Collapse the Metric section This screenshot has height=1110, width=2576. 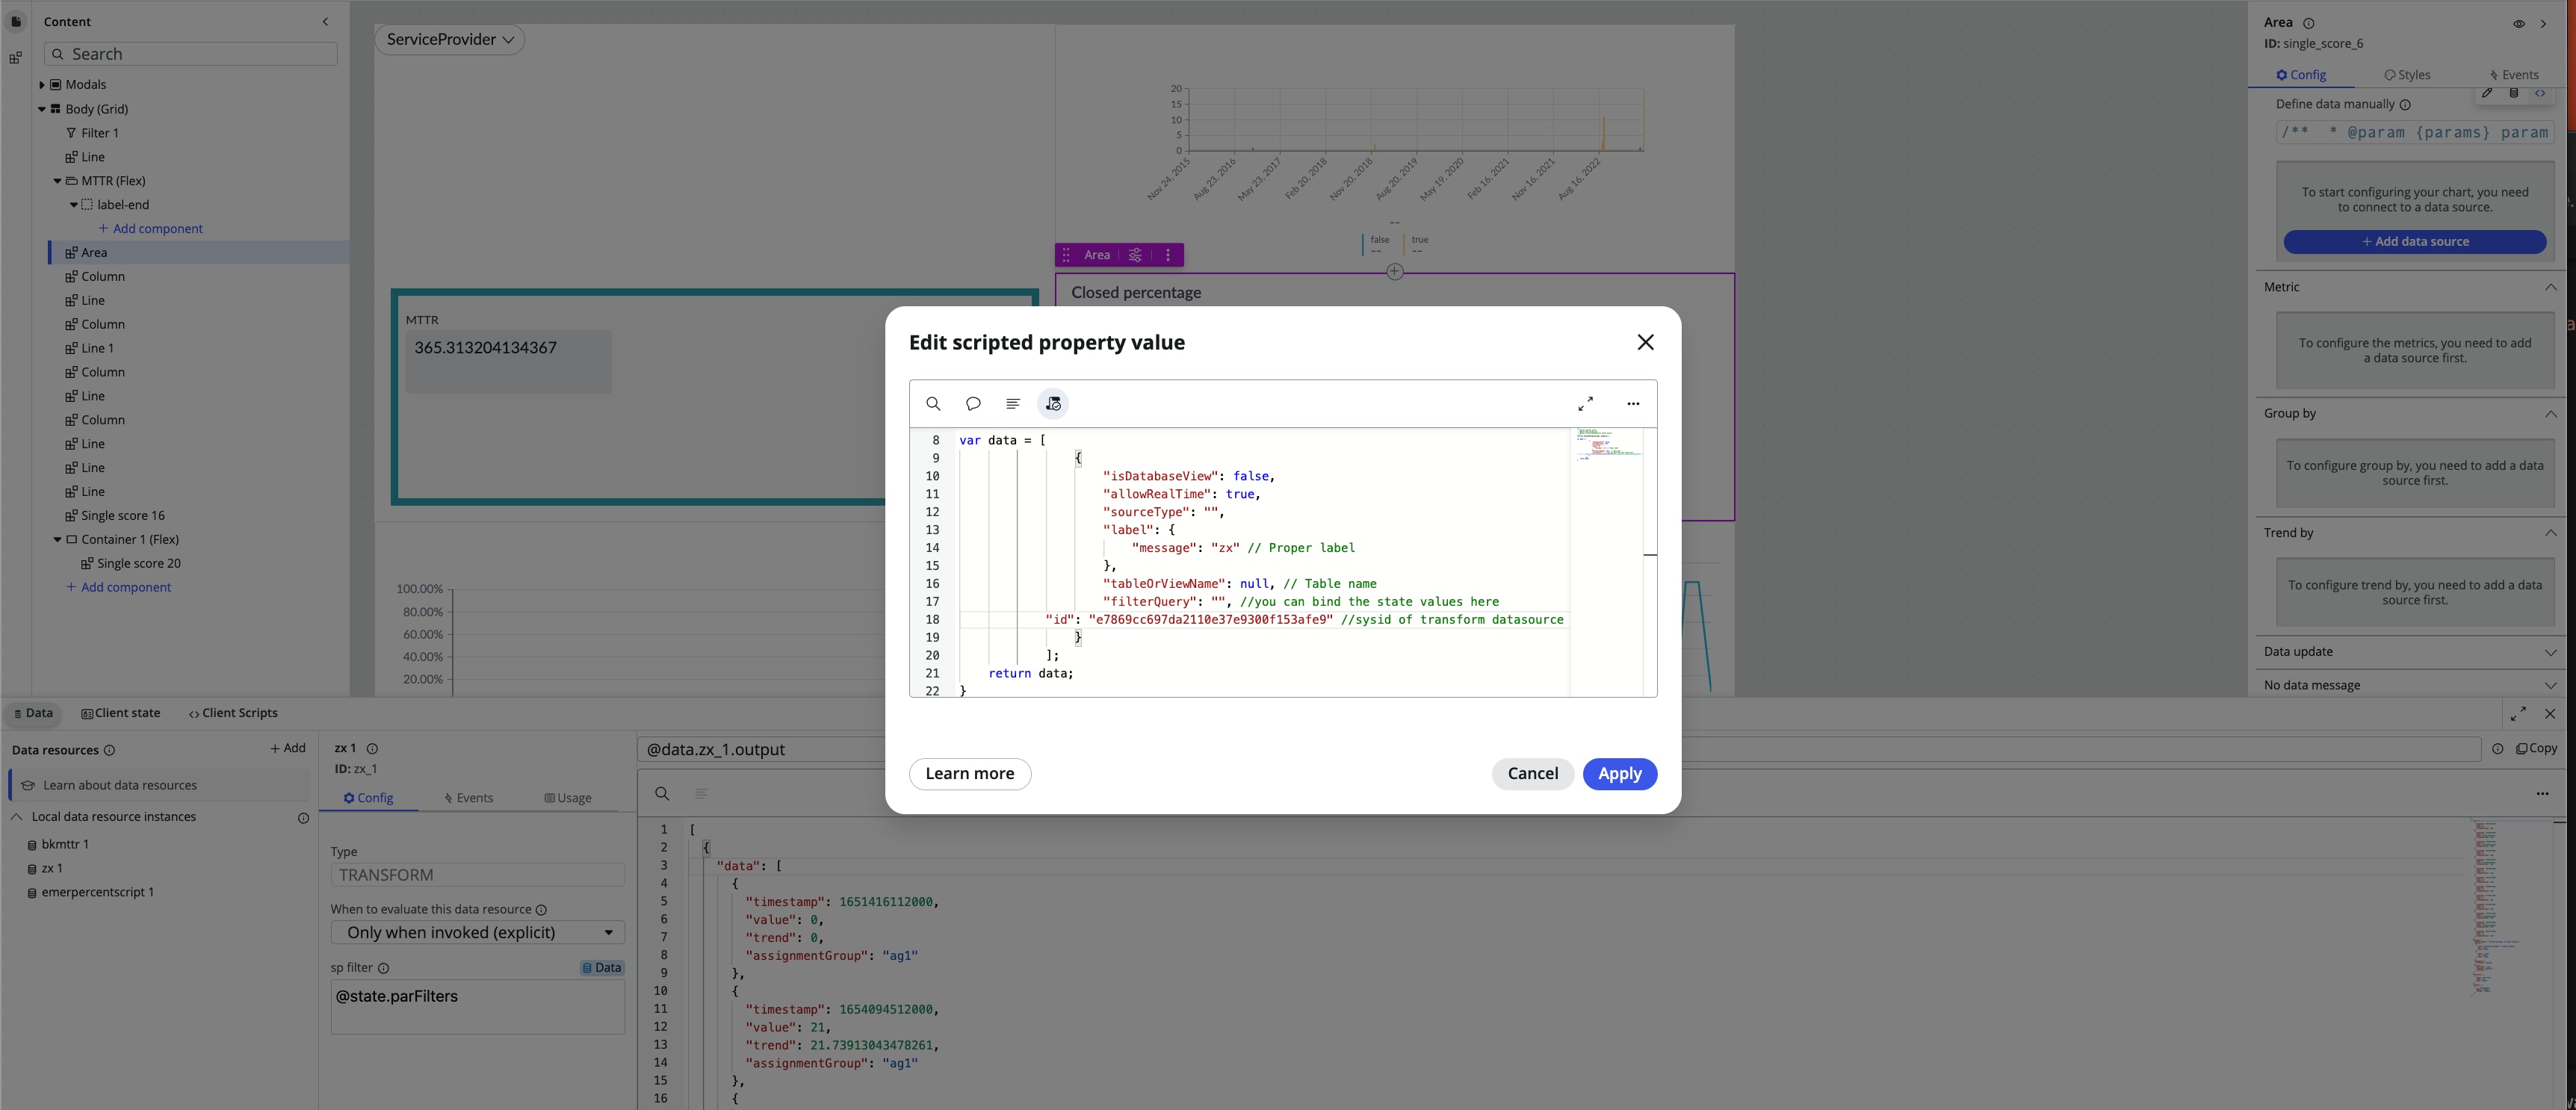tap(2550, 287)
